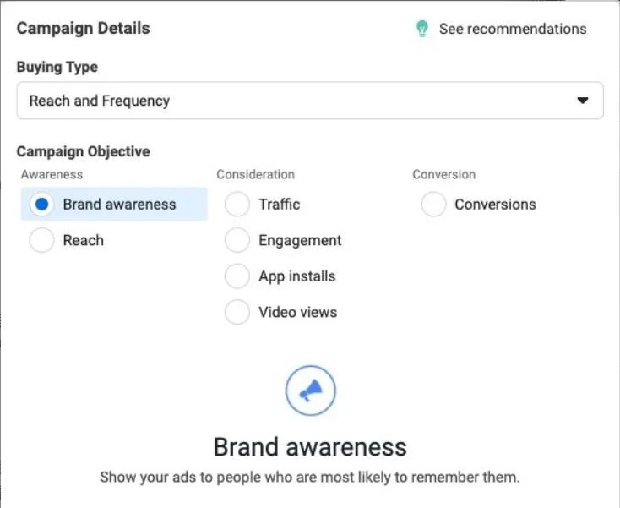This screenshot has height=508, width=620.
Task: Open the See recommendations link
Action: 512,29
